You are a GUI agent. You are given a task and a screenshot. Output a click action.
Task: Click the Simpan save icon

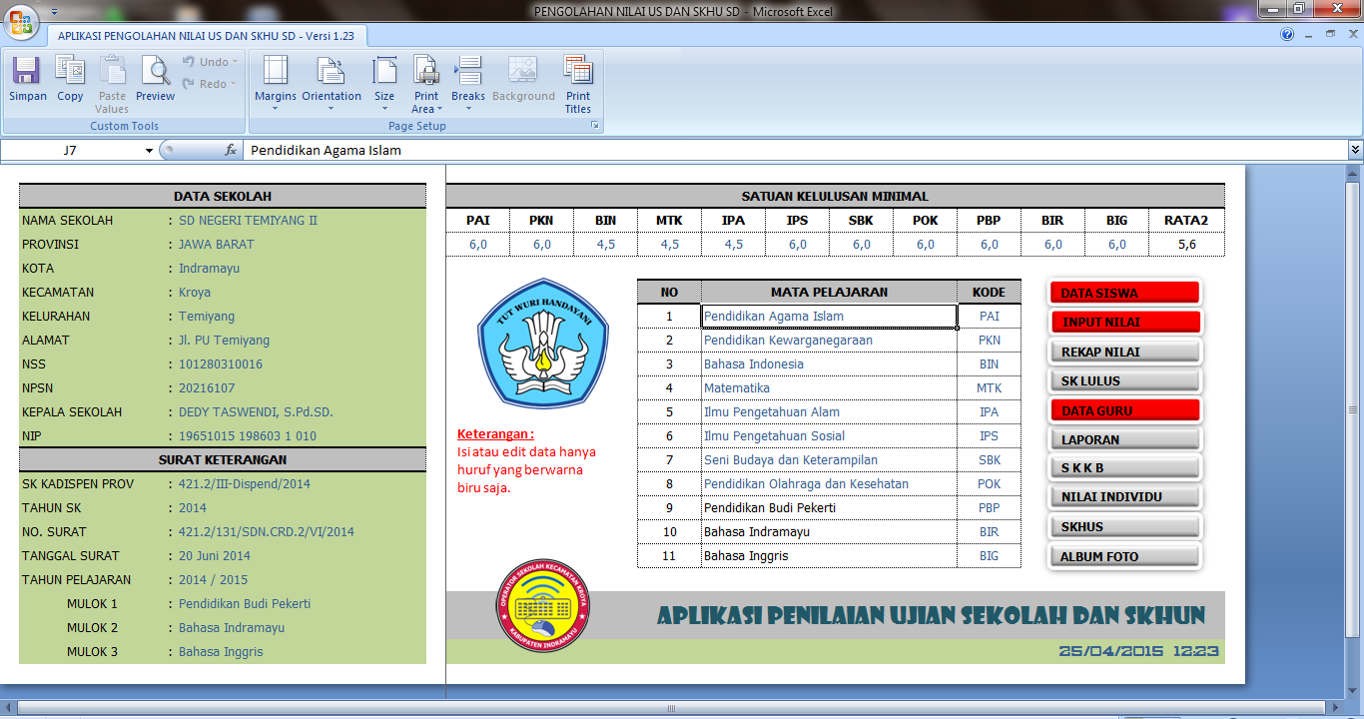coord(27,79)
